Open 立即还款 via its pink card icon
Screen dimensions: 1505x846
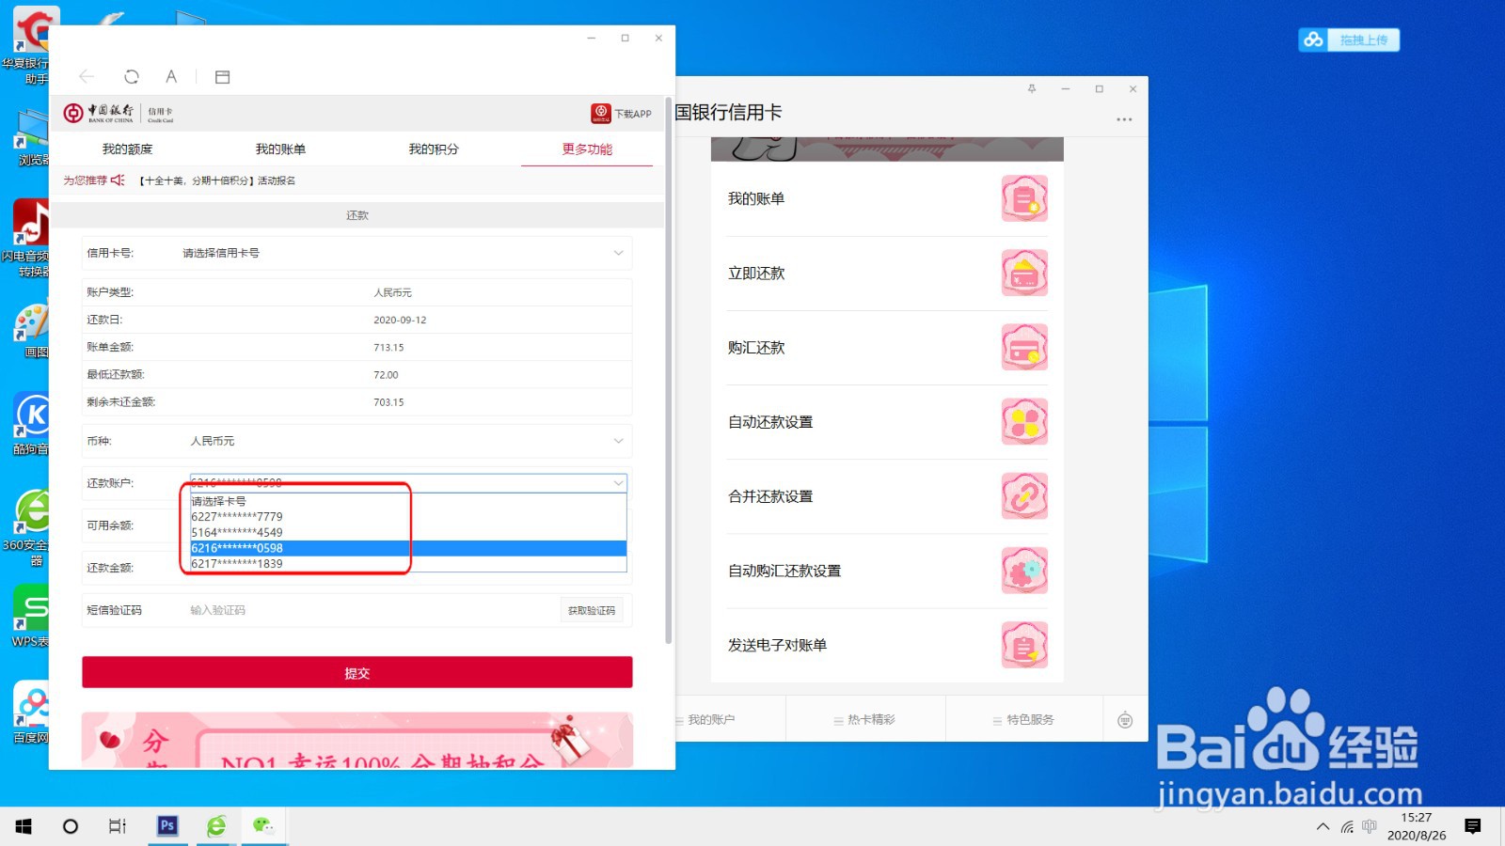click(x=1024, y=273)
